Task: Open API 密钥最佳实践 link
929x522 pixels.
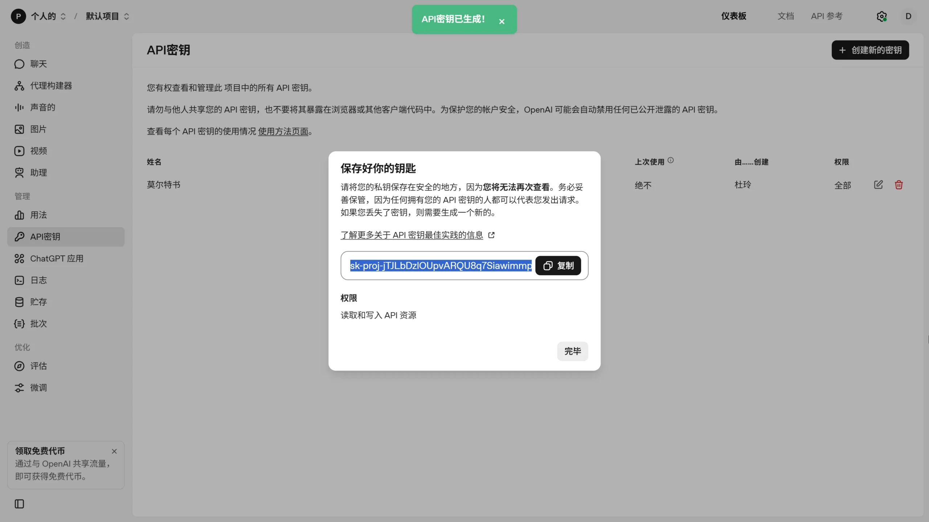Action: [x=412, y=235]
